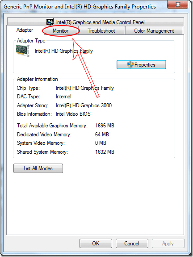Click the Adapter String value HD Graphics 3000
Screen dimensions: 193x257
coord(84,105)
